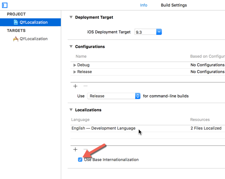Open command-line builds configuration popup
This screenshot has width=225, height=179.
click(x=114, y=96)
